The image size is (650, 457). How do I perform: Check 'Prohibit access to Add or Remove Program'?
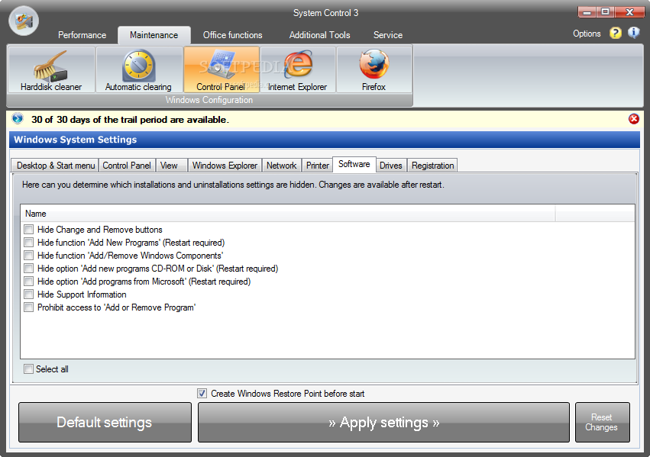28,307
